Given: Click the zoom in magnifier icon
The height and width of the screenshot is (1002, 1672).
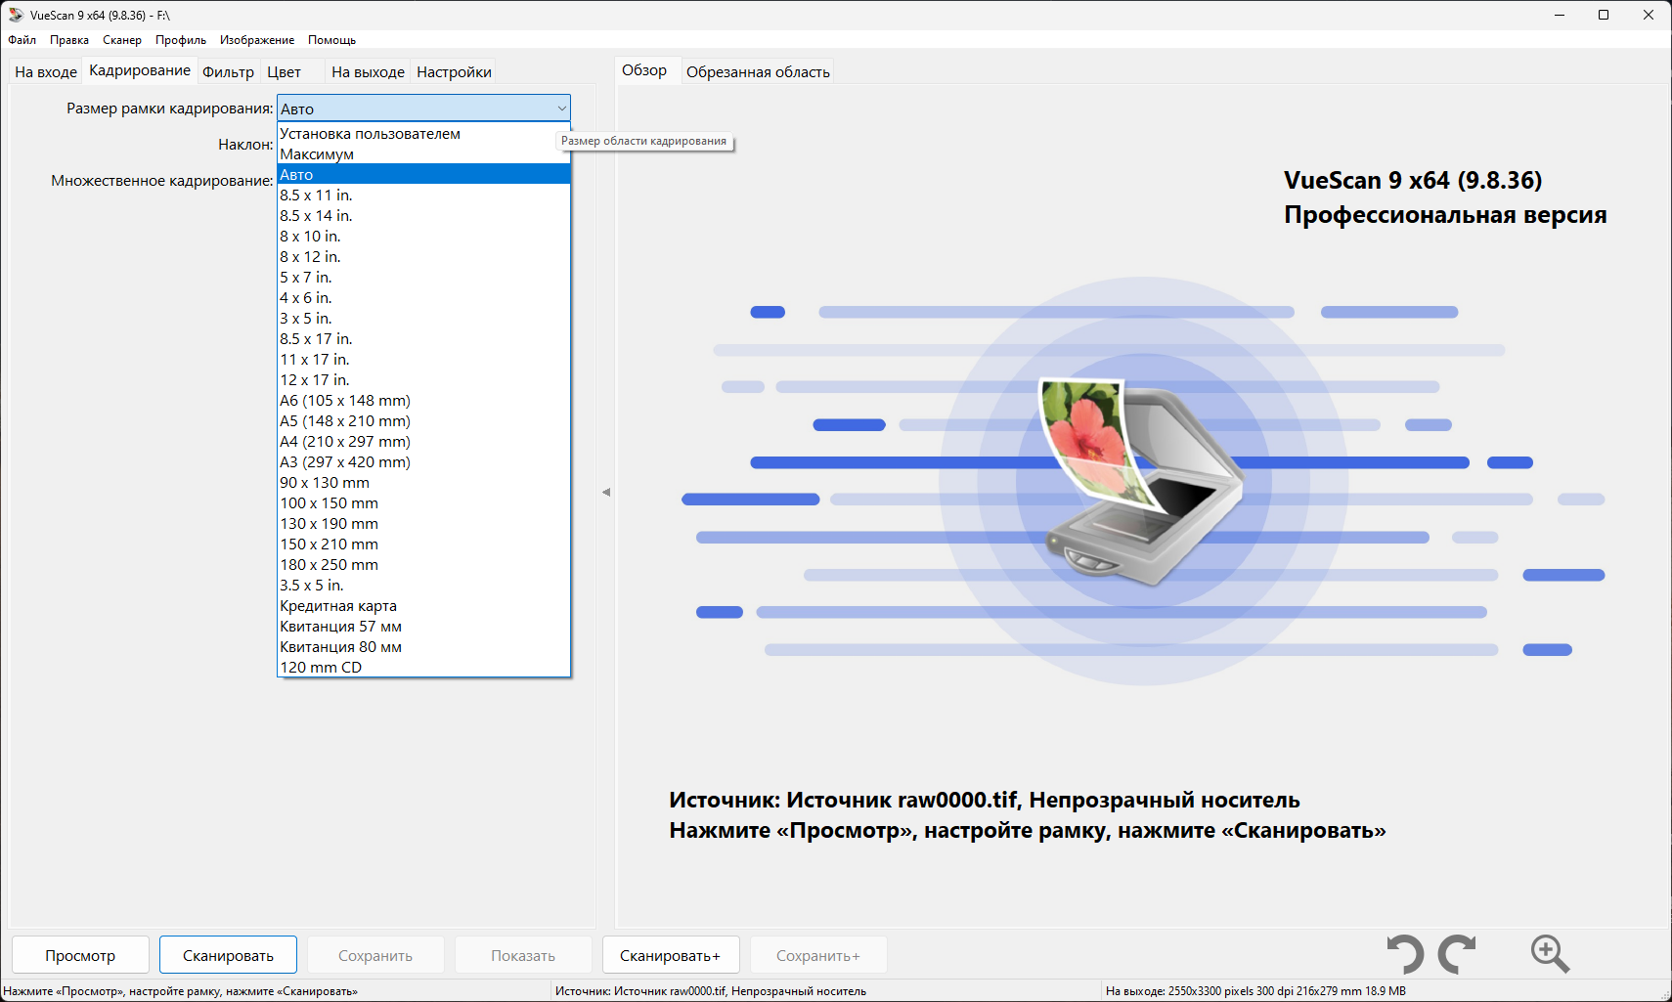Looking at the screenshot, I should pyautogui.click(x=1550, y=954).
